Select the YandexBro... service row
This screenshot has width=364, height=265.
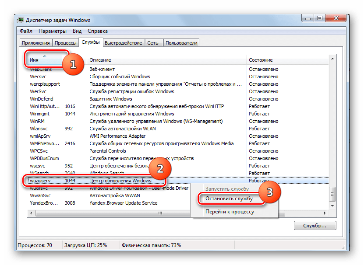[x=178, y=203]
